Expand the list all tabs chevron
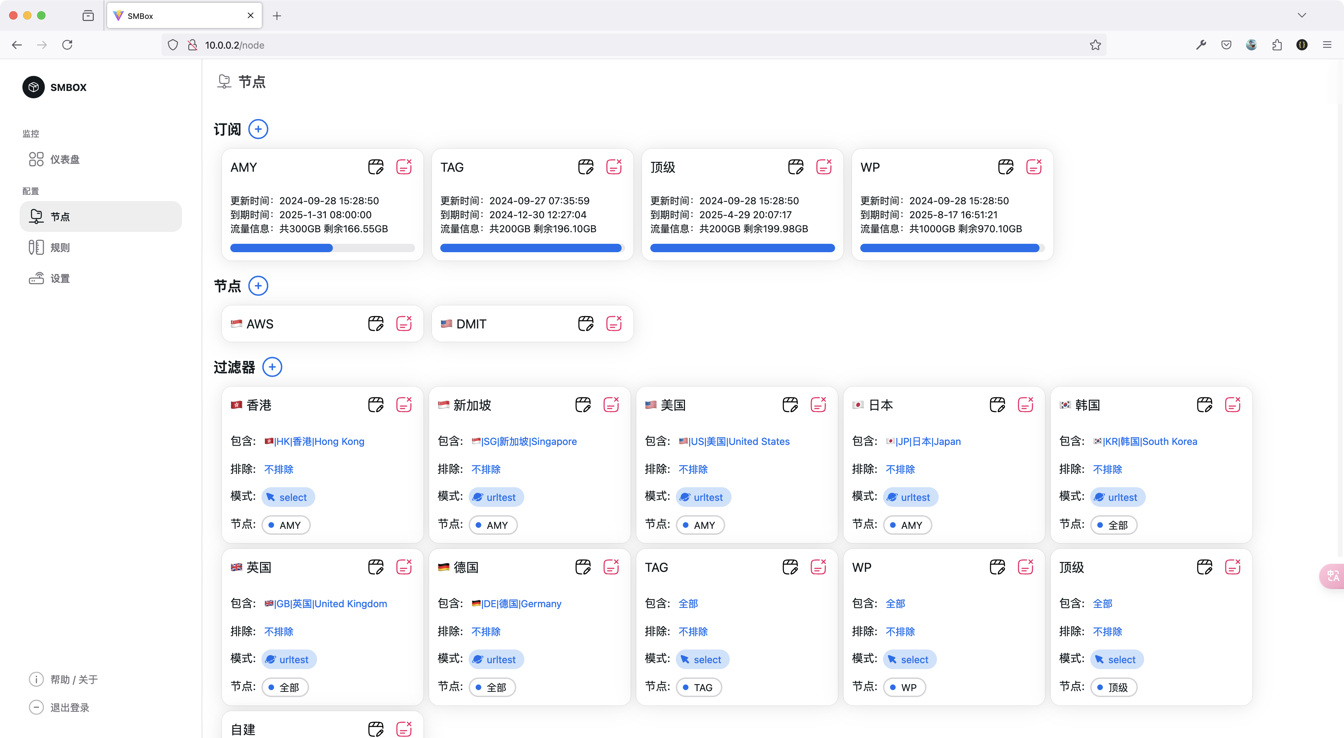 [x=1302, y=15]
